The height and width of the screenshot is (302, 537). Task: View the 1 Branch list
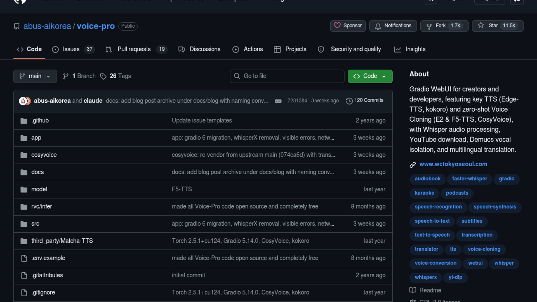(x=79, y=76)
